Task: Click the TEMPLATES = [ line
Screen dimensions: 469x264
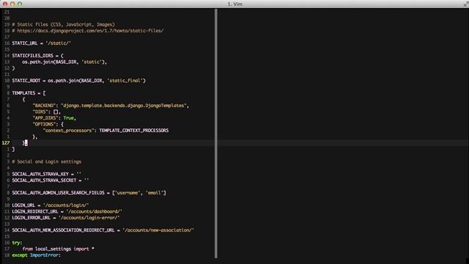Action: coord(29,93)
